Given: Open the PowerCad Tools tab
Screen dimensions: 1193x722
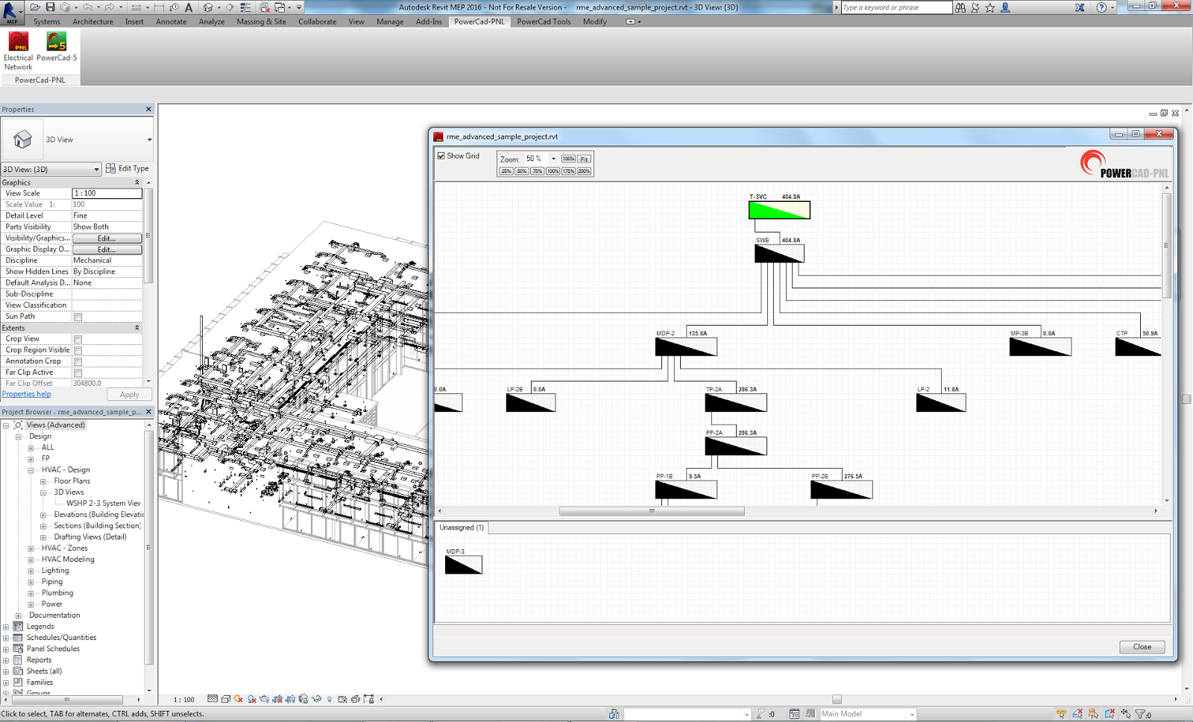Looking at the screenshot, I should [544, 22].
